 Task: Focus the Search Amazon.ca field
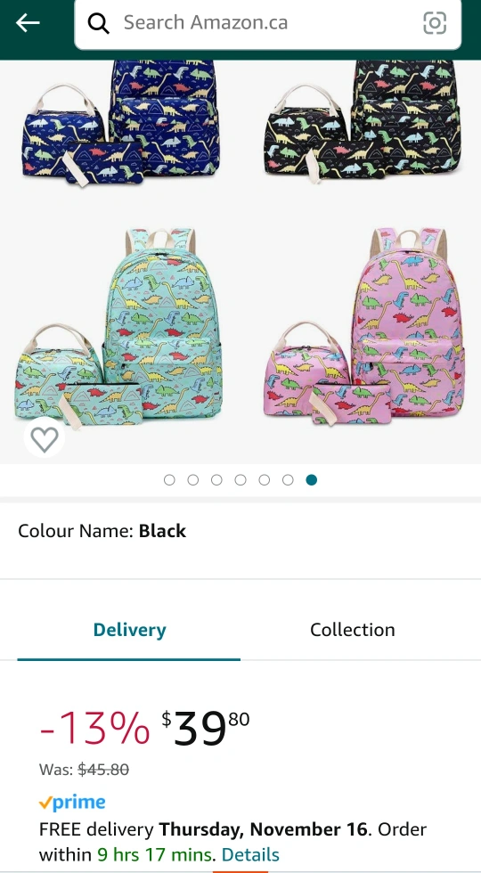point(268,23)
